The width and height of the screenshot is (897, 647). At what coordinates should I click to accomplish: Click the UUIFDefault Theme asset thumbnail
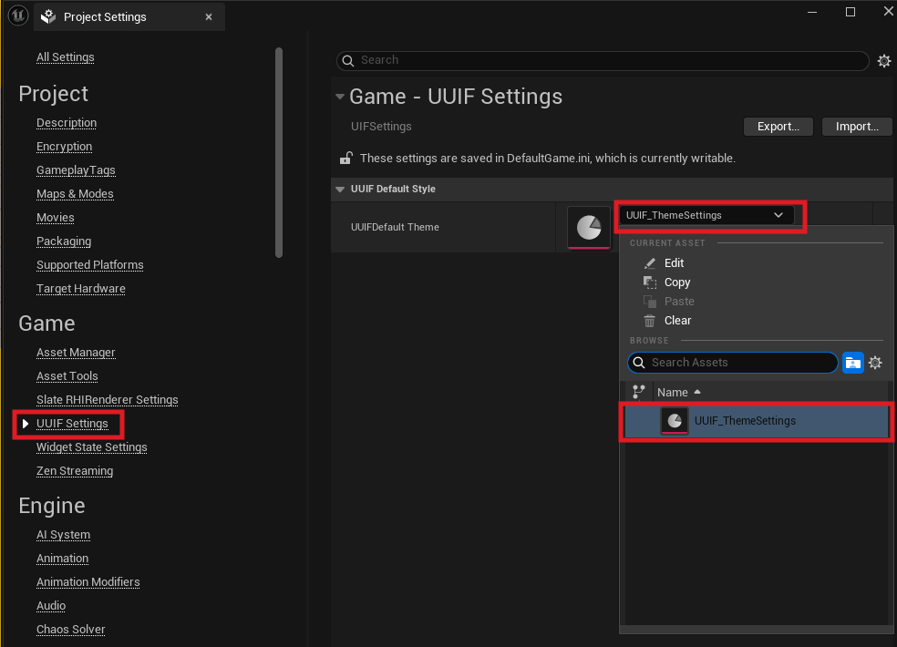point(589,227)
